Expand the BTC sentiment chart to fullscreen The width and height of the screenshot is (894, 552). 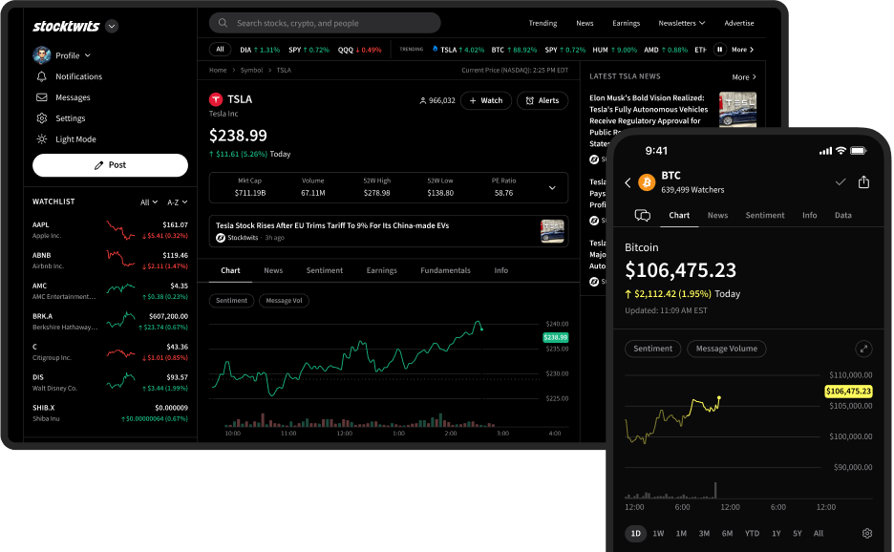(863, 349)
